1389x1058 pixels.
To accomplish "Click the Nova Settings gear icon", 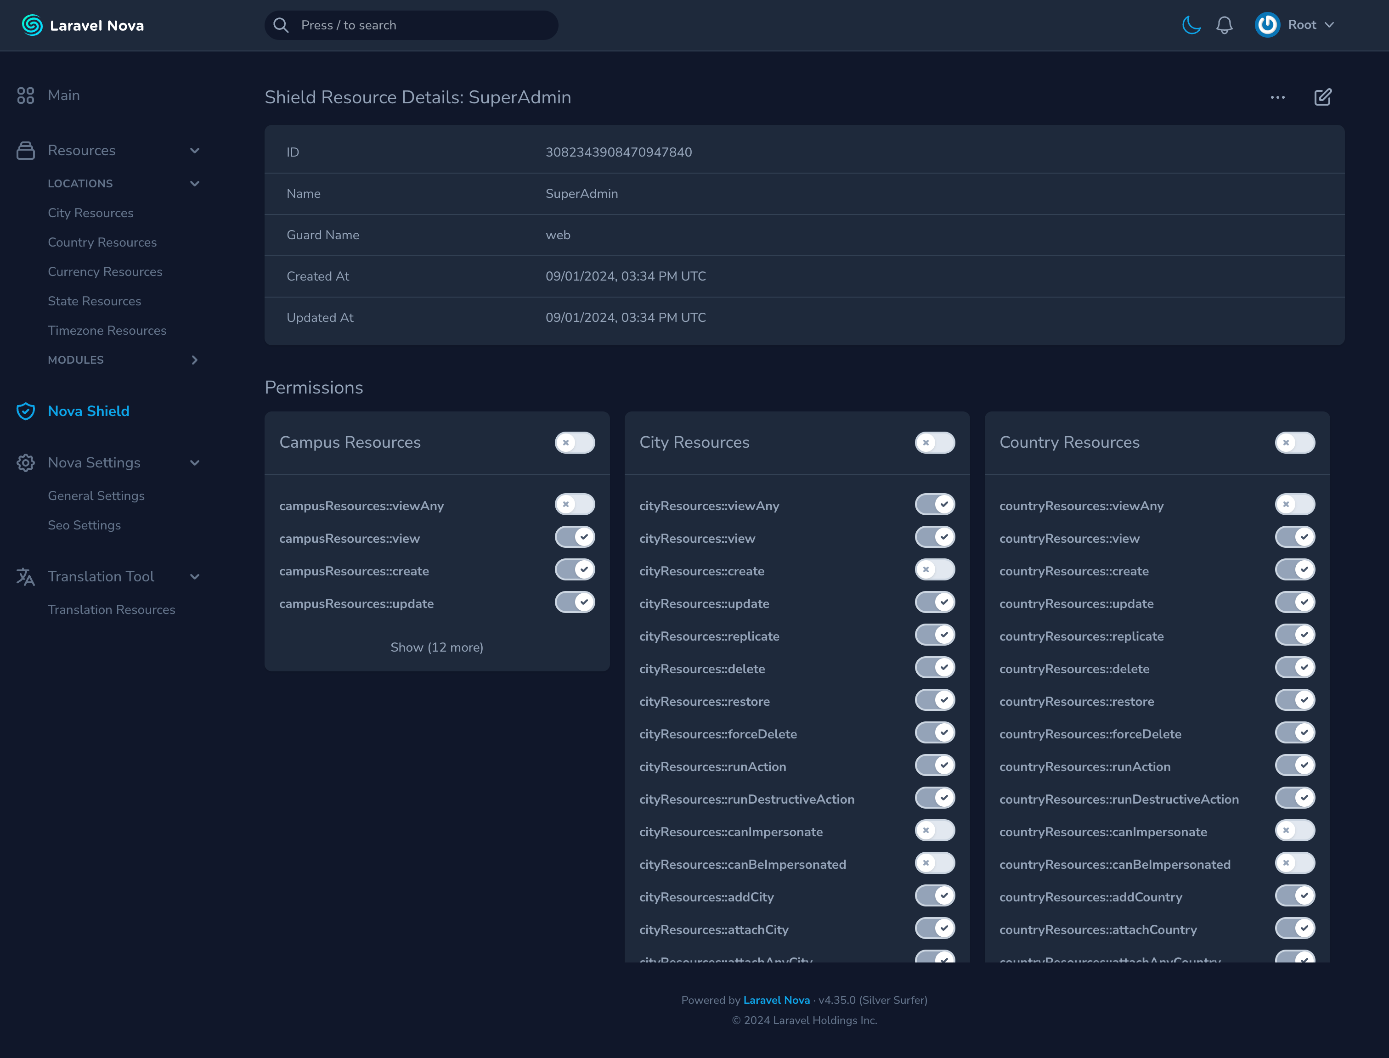I will pyautogui.click(x=26, y=463).
